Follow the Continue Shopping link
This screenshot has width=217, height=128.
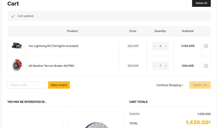click(170, 85)
